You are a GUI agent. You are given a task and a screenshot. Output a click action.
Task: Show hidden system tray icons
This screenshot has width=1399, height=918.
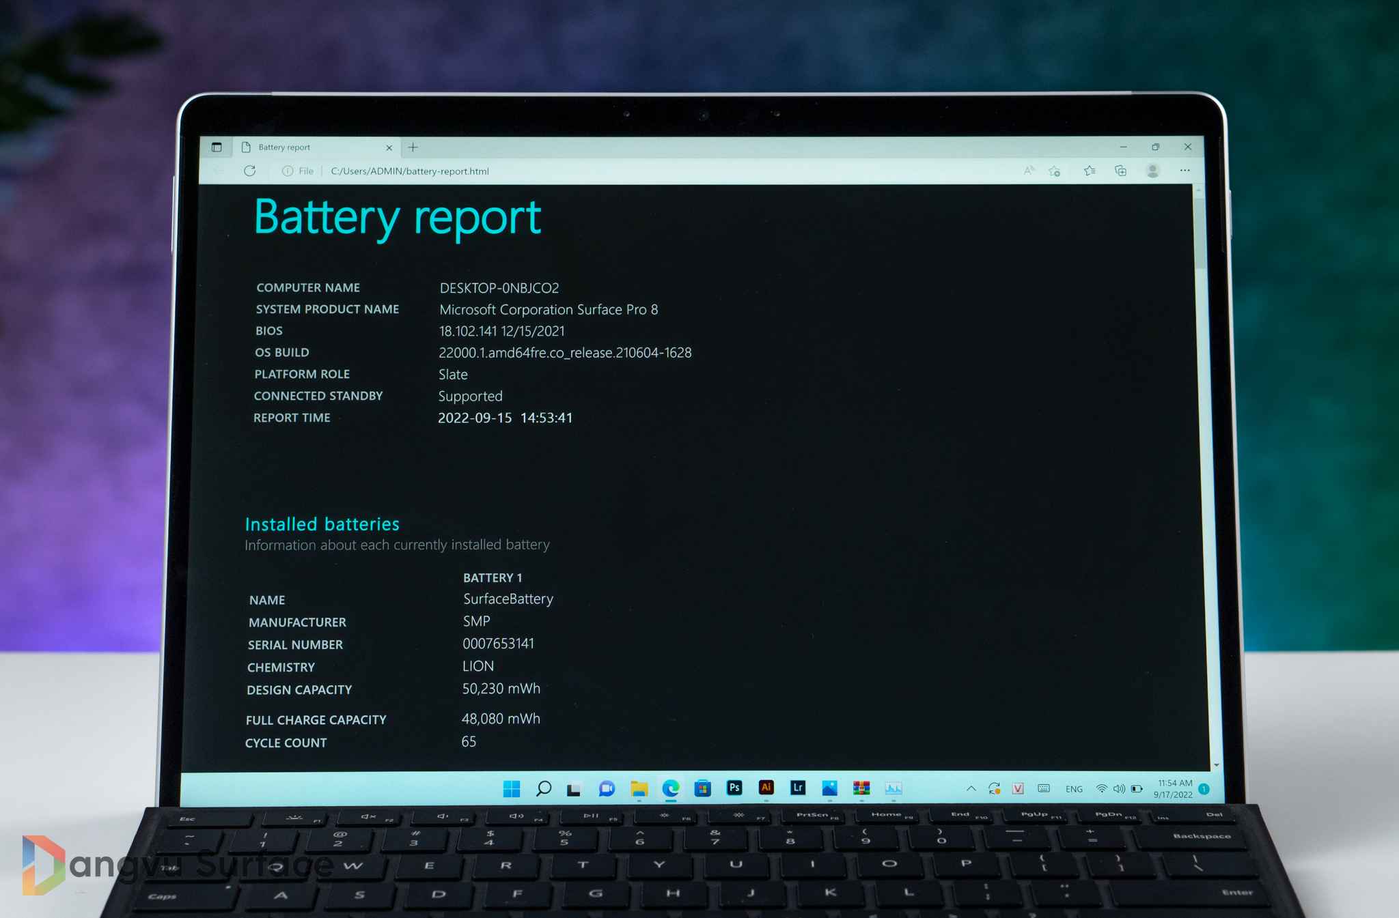coord(971,789)
